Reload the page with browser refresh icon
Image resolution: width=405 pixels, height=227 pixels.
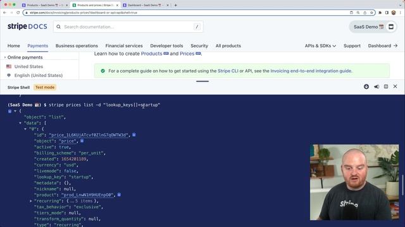click(x=18, y=13)
